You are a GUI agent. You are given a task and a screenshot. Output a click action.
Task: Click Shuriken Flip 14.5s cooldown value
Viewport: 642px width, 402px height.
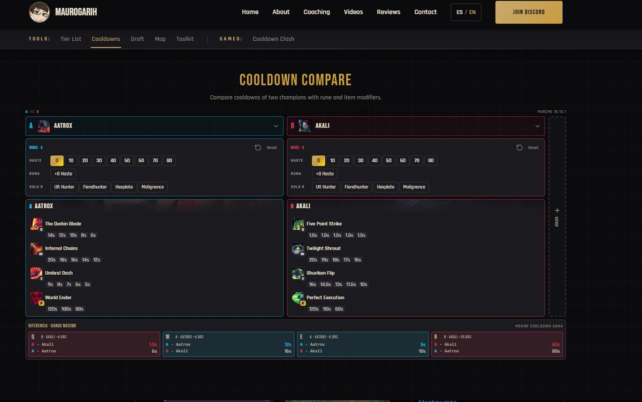coord(325,284)
